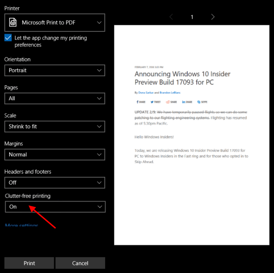274x273 pixels.
Task: Open the Microsoft Print to PDF printer dropdown
Action: (x=55, y=22)
